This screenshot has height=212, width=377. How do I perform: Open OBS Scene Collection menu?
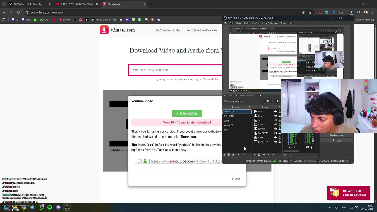pyautogui.click(x=269, y=23)
